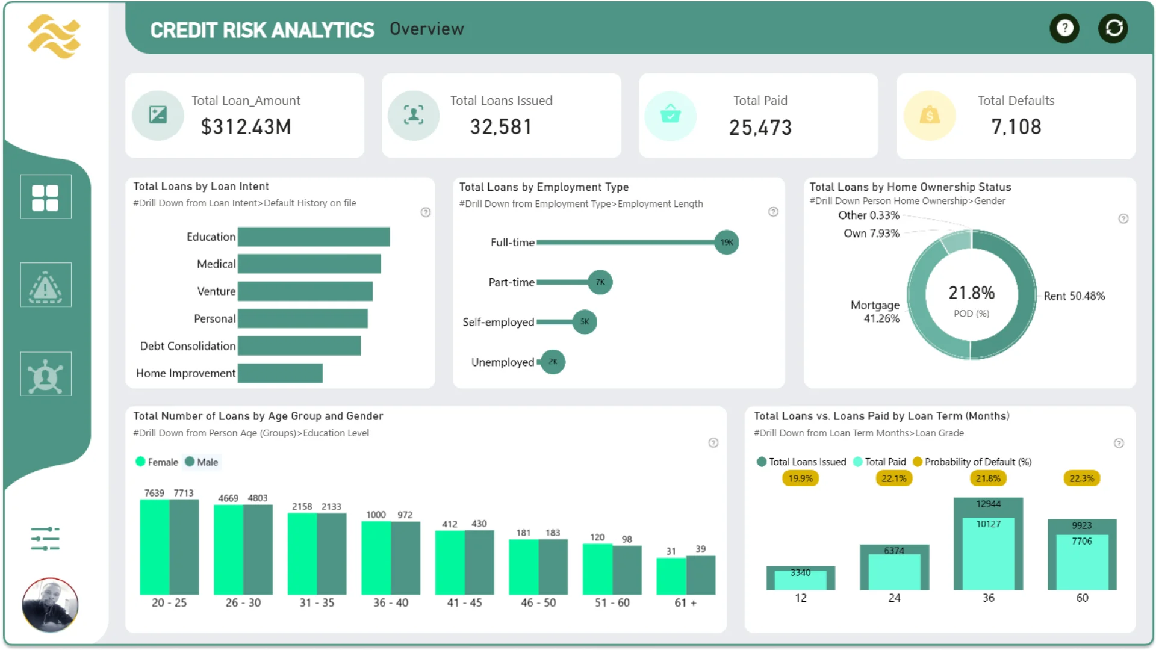Drill into the Rent 50.48% donut segment
The width and height of the screenshot is (1156, 650).
(x=1025, y=295)
